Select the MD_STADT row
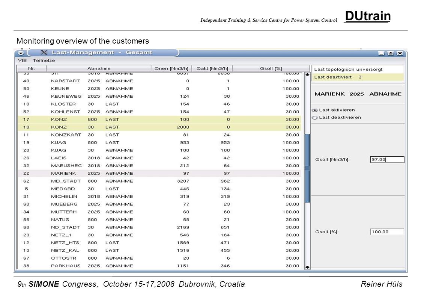 click(x=159, y=181)
